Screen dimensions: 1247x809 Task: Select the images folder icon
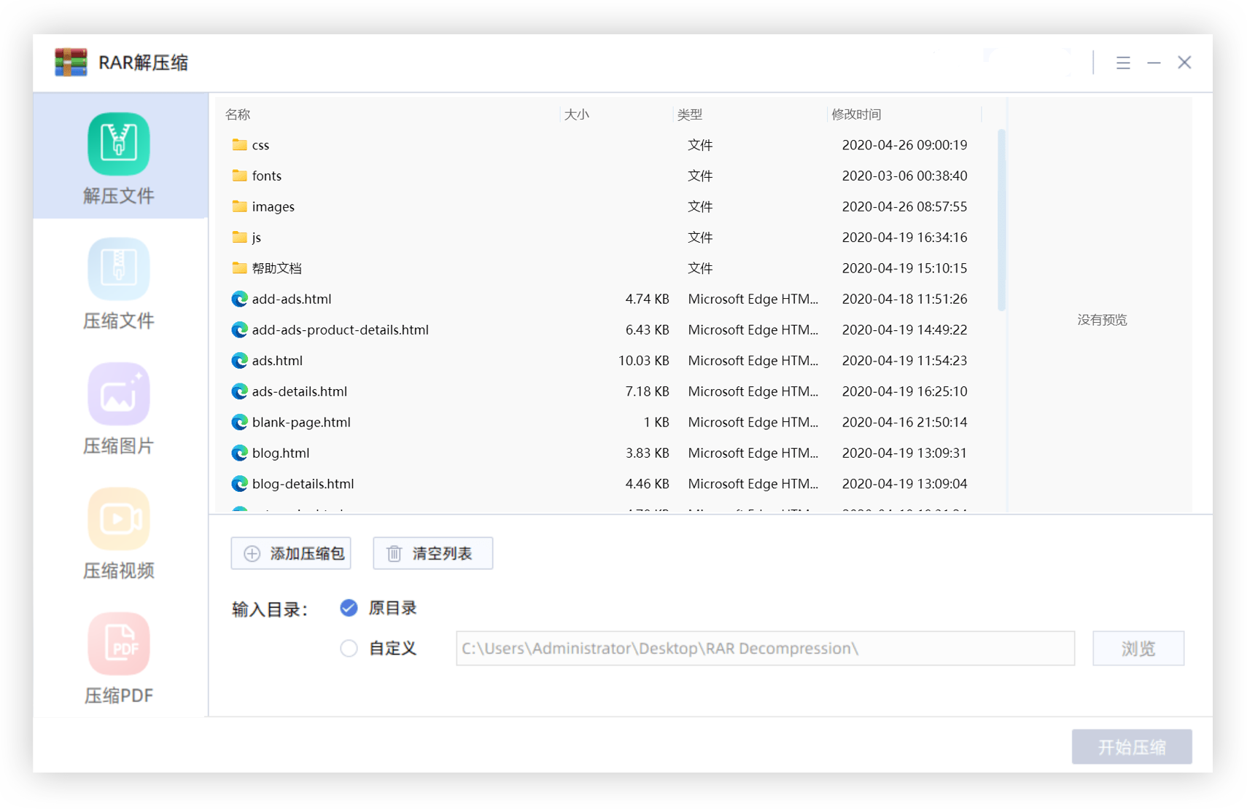click(239, 206)
